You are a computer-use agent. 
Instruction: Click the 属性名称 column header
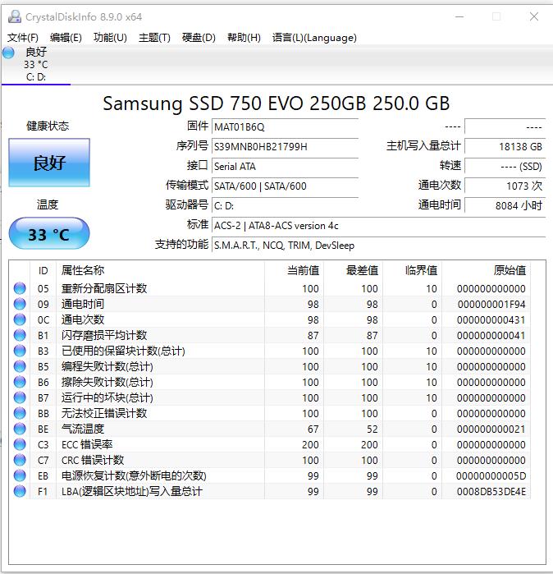(83, 270)
